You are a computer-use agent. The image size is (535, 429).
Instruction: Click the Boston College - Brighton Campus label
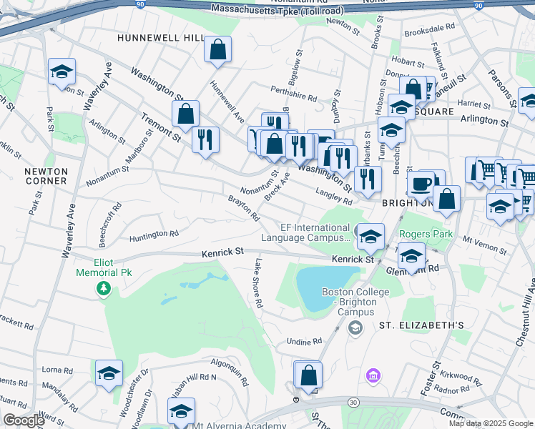point(356,302)
